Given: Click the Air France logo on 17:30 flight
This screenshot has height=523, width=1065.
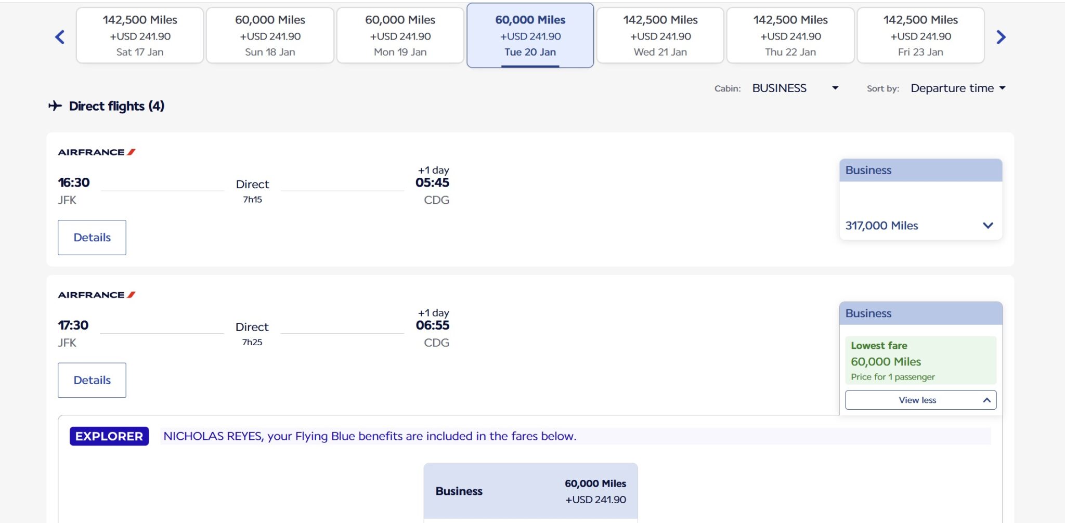Looking at the screenshot, I should pos(97,295).
